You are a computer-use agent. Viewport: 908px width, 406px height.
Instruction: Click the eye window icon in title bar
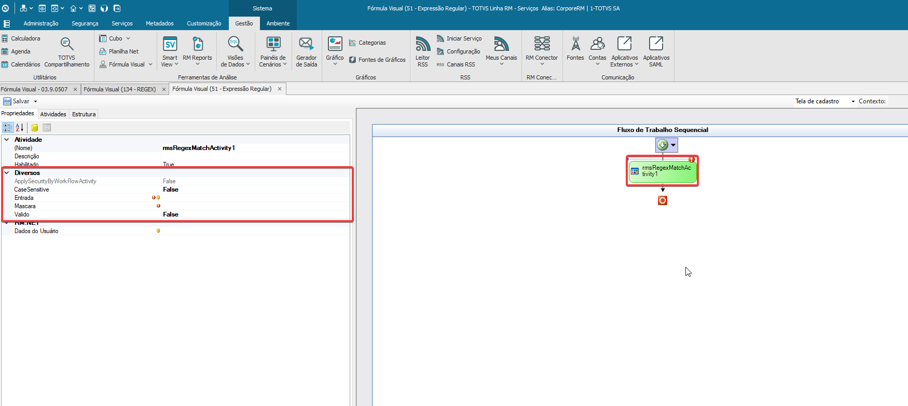(42, 8)
